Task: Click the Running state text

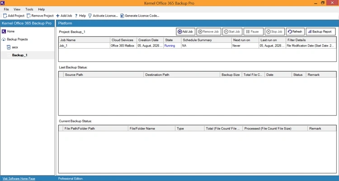Action: pyautogui.click(x=169, y=46)
